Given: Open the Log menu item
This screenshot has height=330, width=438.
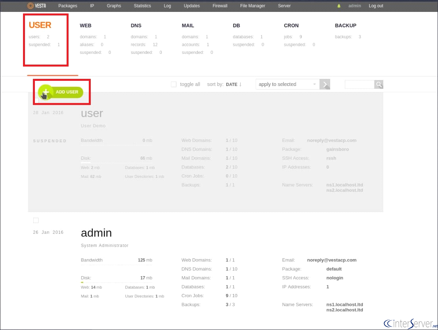Looking at the screenshot, I should [167, 6].
